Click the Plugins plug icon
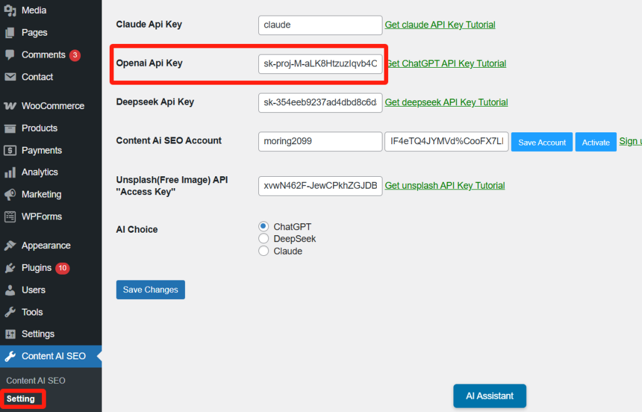 10,268
